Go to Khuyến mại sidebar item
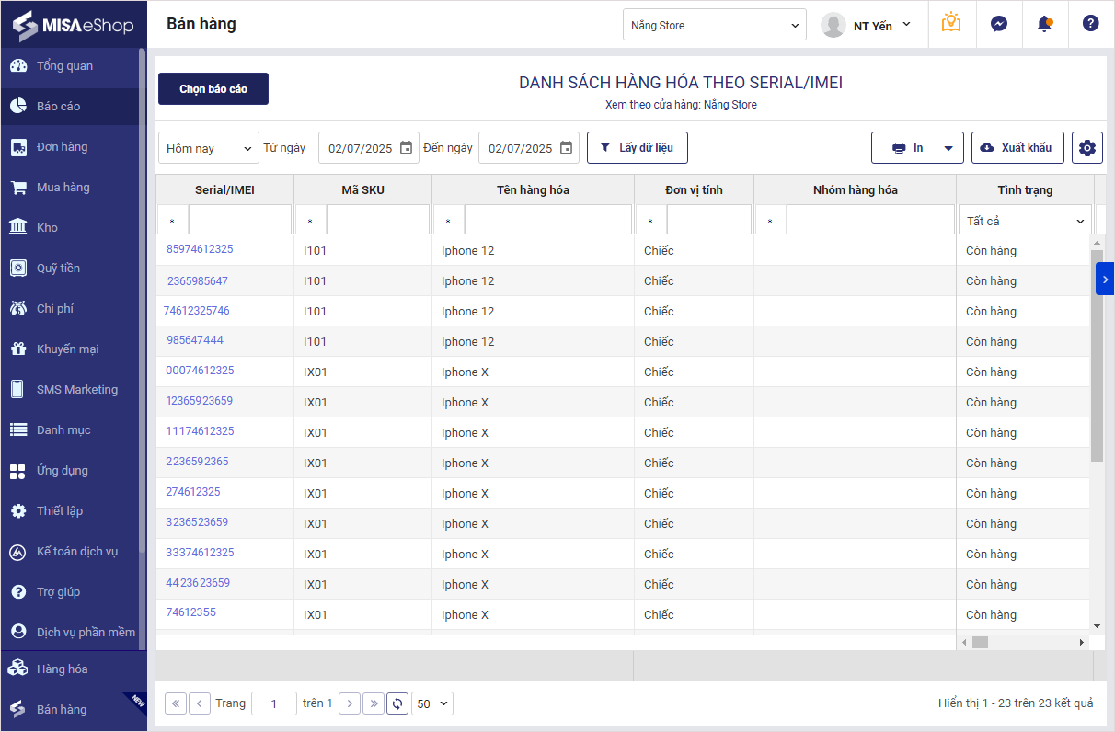The image size is (1115, 732). [x=67, y=349]
